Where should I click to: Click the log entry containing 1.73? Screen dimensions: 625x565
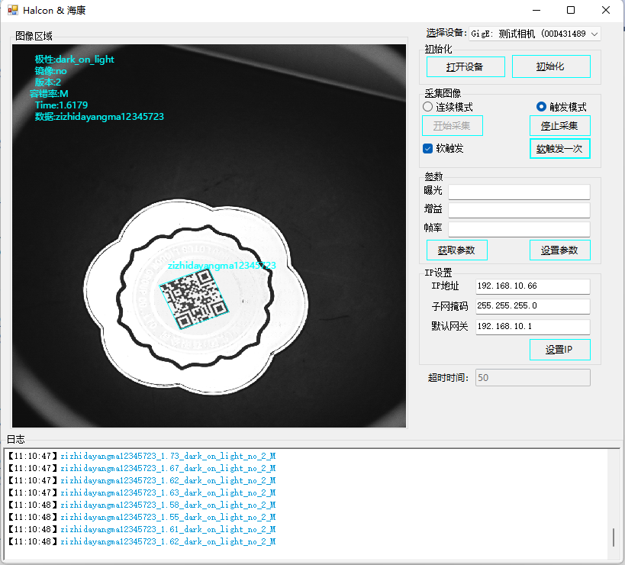click(x=142, y=456)
